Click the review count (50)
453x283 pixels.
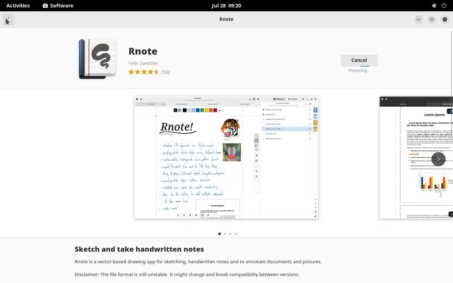pos(165,72)
